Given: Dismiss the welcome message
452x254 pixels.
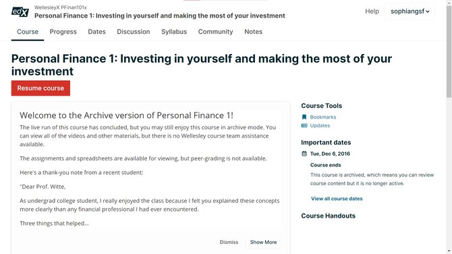Looking at the screenshot, I should [x=229, y=242].
